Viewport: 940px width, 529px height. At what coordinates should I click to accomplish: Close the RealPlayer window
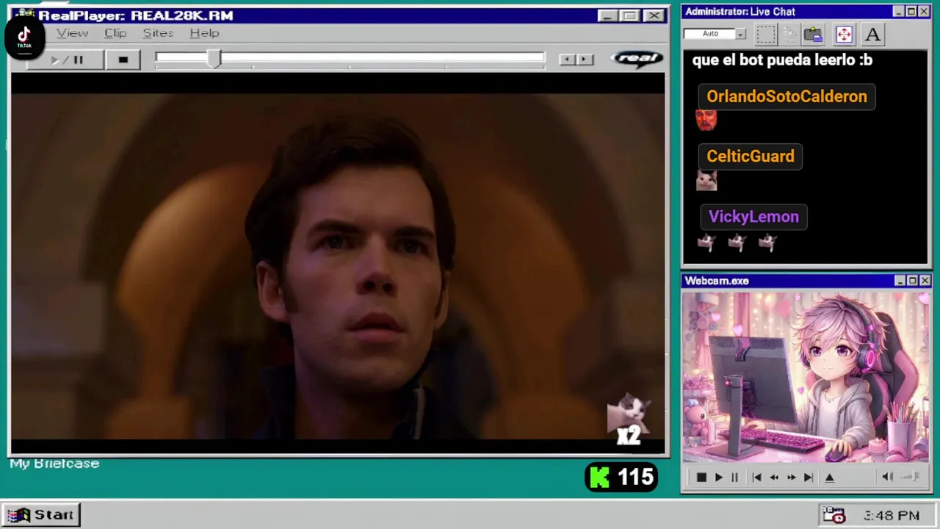tap(653, 15)
